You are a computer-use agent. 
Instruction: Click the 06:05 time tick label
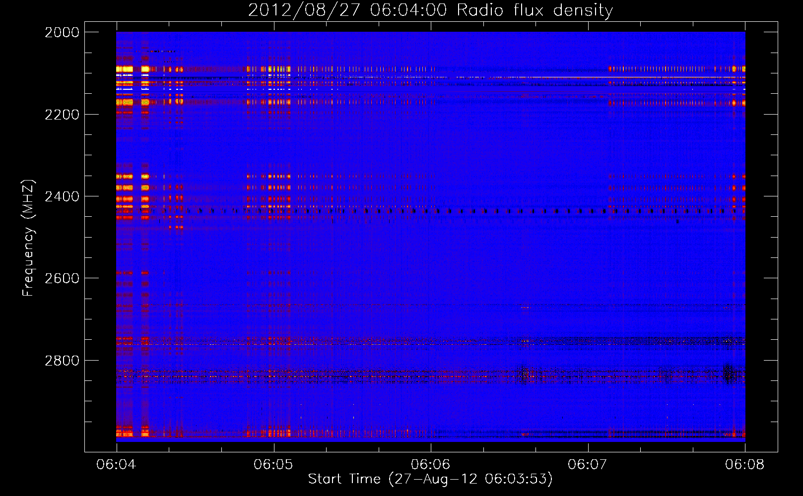tap(273, 464)
